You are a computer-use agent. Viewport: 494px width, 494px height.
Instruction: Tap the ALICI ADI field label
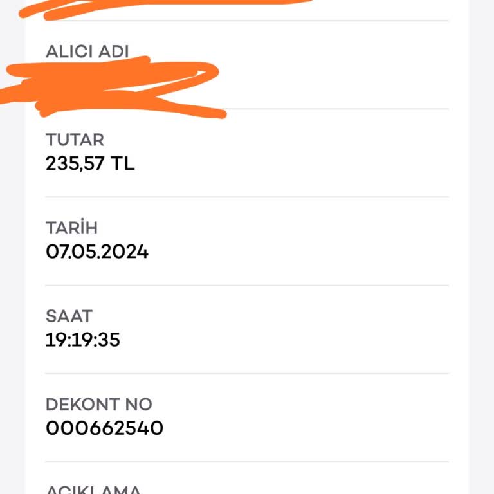[x=87, y=52]
